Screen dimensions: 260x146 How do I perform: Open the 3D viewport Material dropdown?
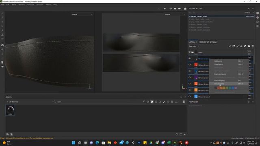pos(82,15)
